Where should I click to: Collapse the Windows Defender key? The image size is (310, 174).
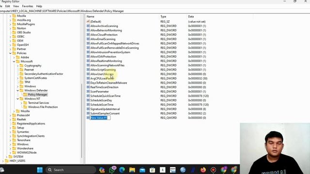[18, 90]
